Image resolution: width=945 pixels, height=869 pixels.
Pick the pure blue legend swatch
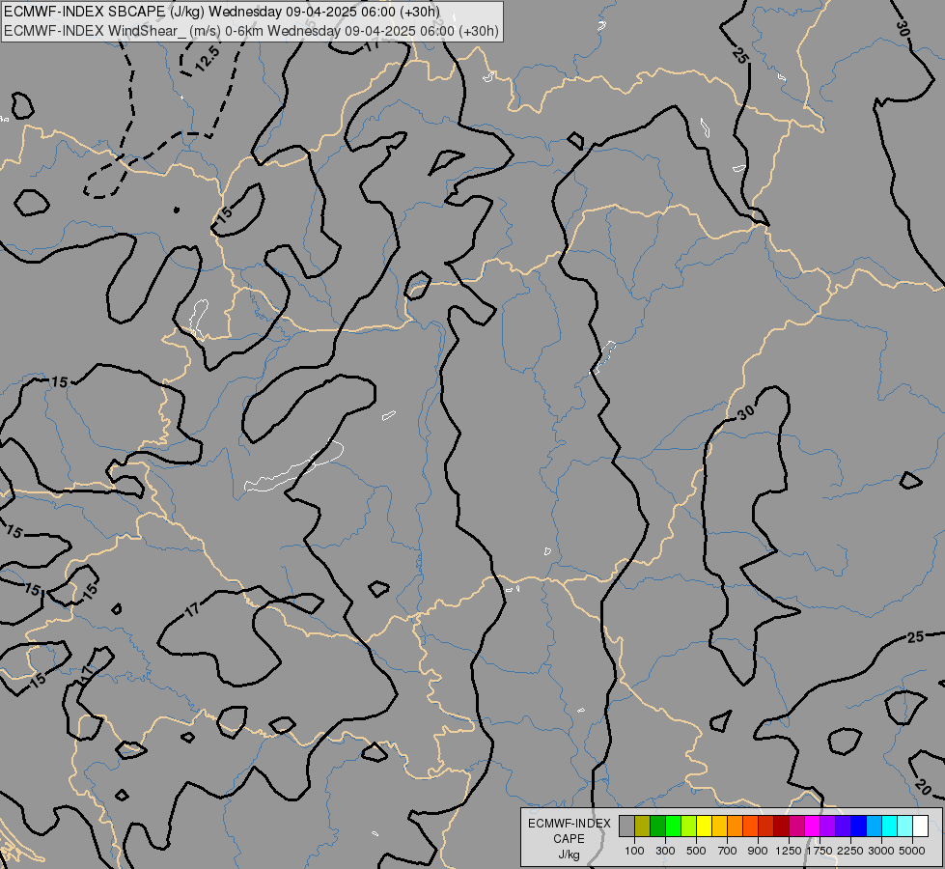pyautogui.click(x=859, y=827)
